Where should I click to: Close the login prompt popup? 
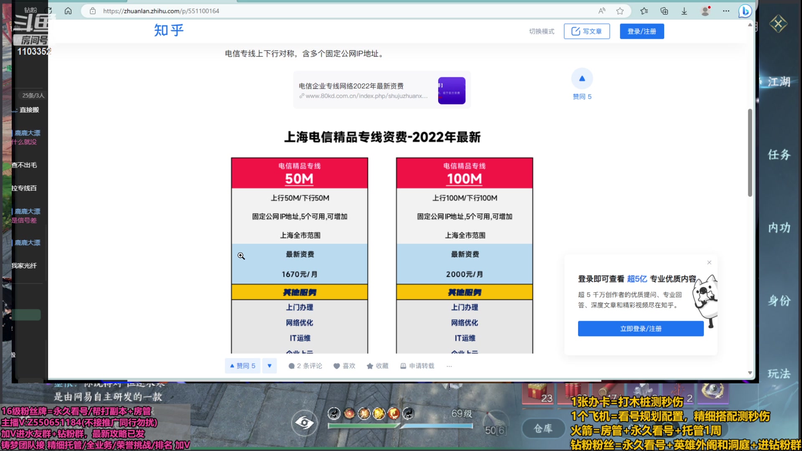point(709,262)
